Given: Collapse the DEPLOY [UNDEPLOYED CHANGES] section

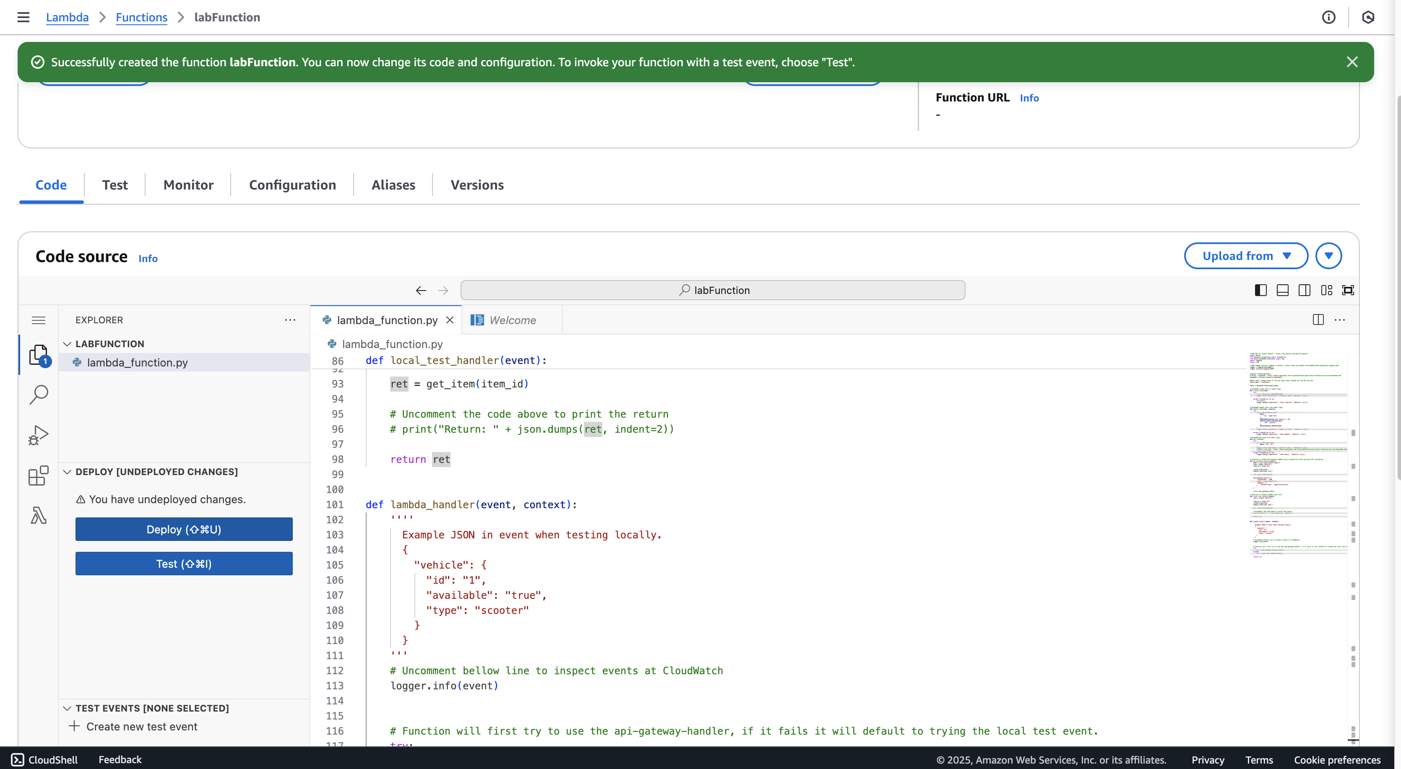Looking at the screenshot, I should coord(67,472).
